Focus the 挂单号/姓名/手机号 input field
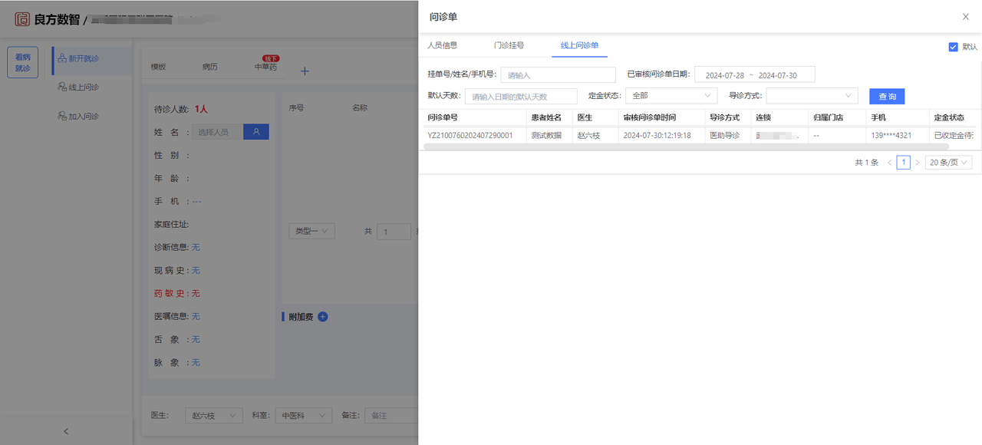982x445 pixels. tap(558, 74)
